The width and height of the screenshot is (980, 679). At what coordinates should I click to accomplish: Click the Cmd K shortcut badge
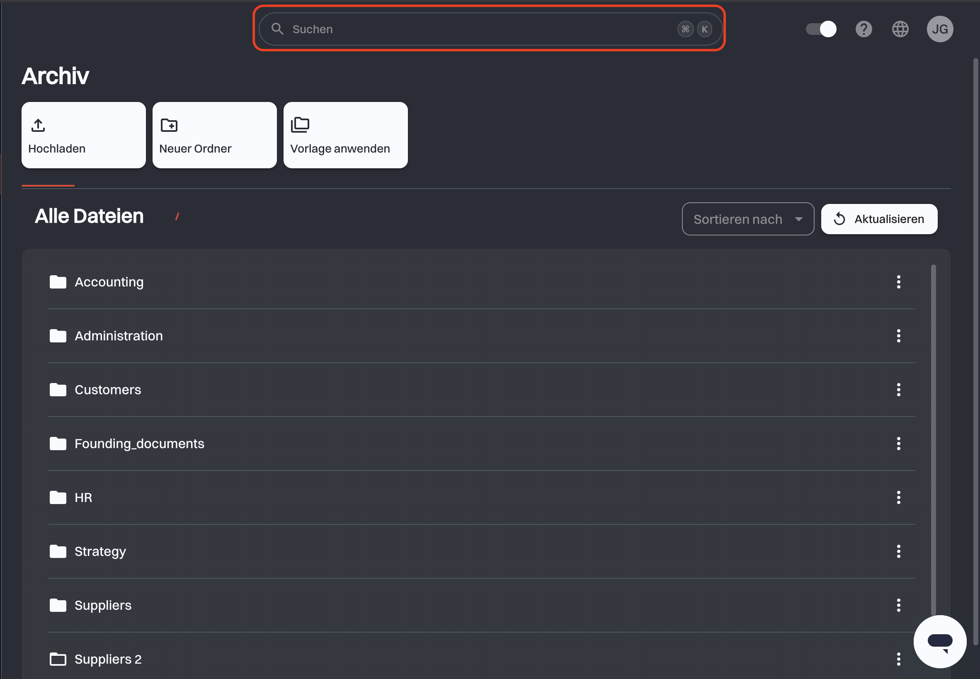[695, 29]
